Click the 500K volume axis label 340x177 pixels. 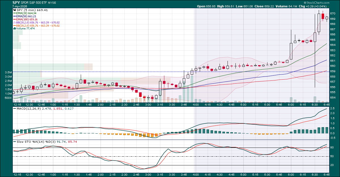(x=8, y=98)
